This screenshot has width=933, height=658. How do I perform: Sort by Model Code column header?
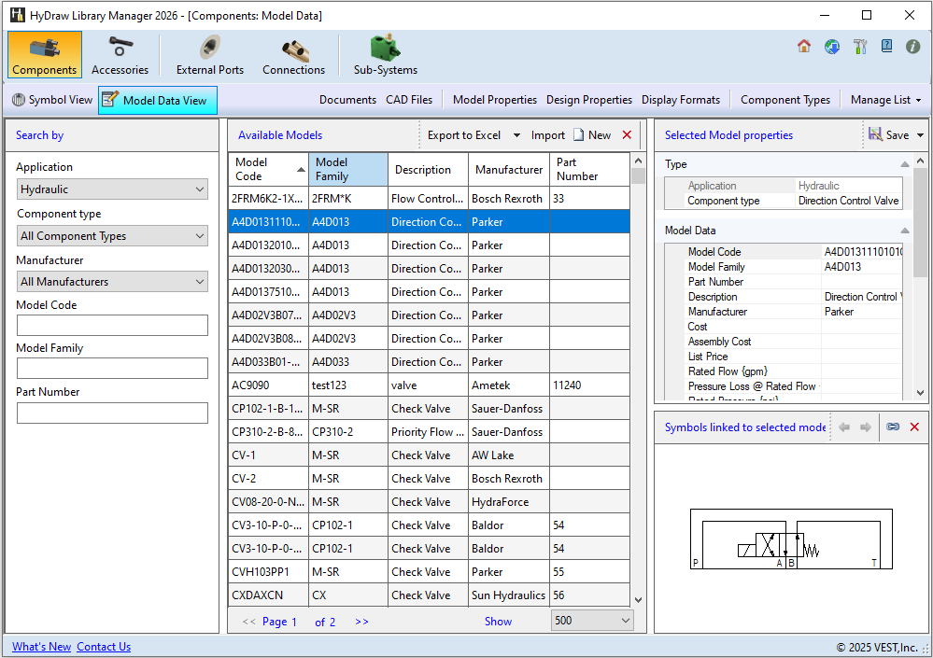click(268, 170)
